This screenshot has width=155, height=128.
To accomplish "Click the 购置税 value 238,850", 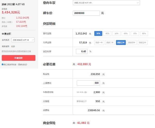I will [95, 74].
